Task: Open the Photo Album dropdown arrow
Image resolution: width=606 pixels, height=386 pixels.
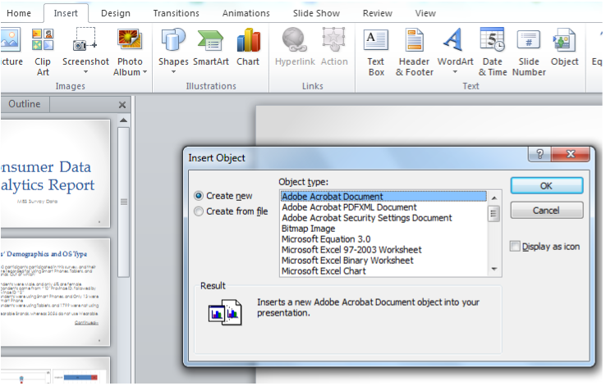Action: (x=145, y=72)
